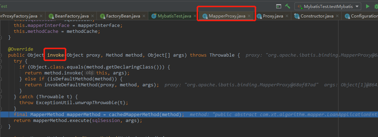
Task: Click the @Override annotation
Action: [21, 49]
